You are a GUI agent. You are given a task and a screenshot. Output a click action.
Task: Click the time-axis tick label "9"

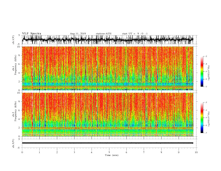tap(179, 152)
